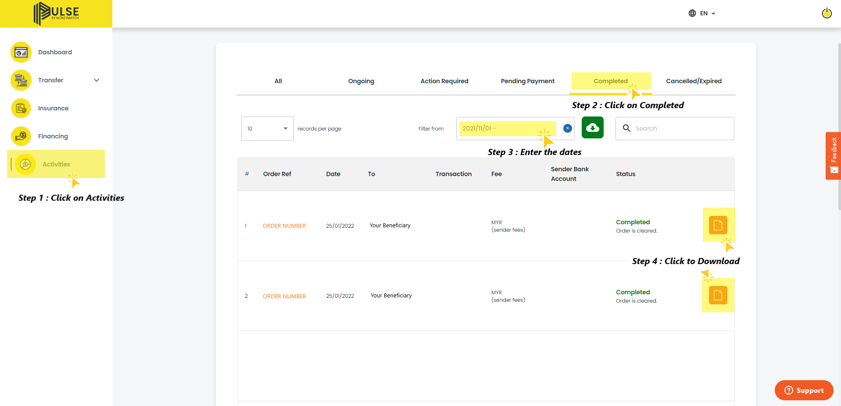Viewport: 841px width, 406px height.
Task: Expand the Transfer menu chevron
Action: click(x=97, y=80)
